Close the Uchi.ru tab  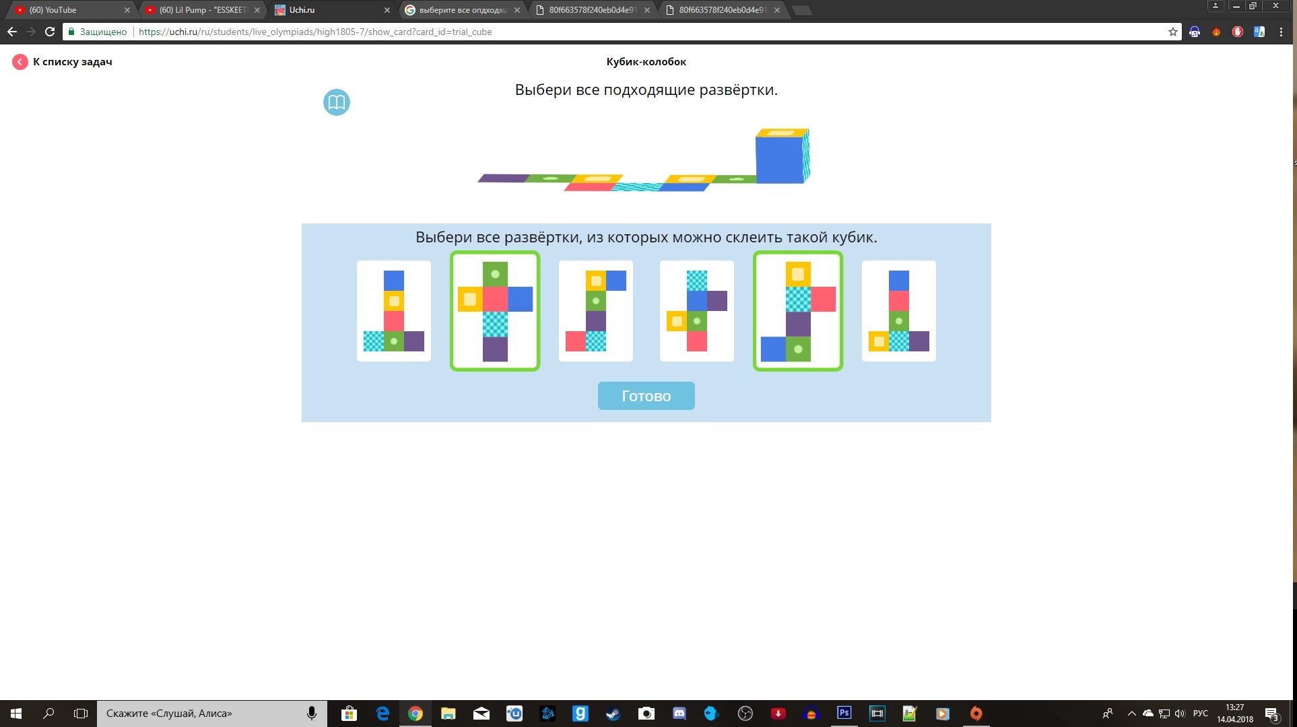tap(387, 10)
